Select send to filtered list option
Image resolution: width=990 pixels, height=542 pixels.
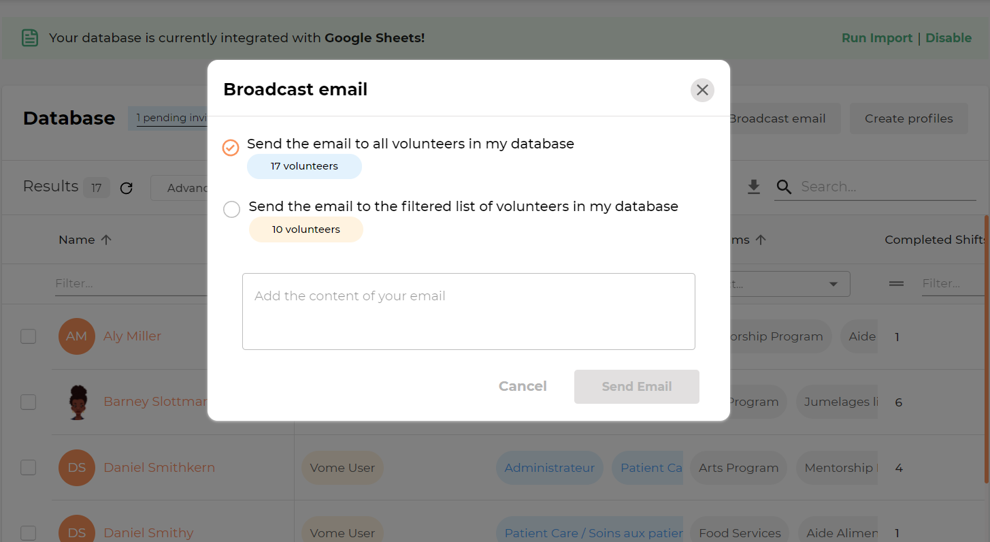coord(232,210)
